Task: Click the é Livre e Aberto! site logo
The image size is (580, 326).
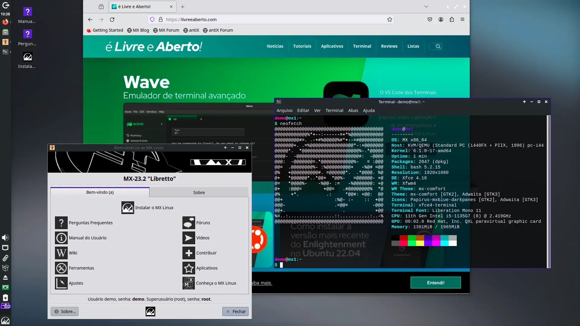Action: 154,46
